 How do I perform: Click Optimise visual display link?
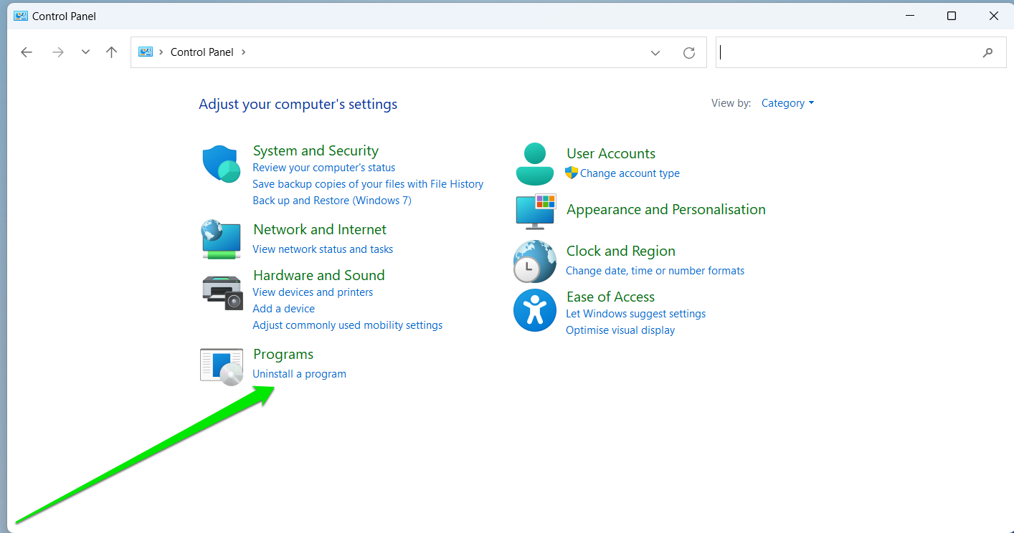[x=620, y=330]
